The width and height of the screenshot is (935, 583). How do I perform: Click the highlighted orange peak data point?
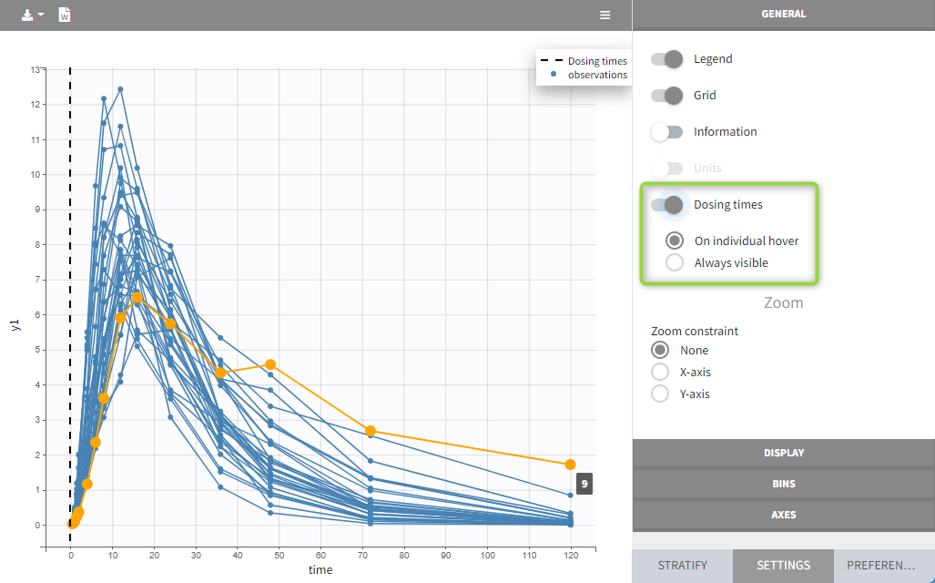coord(137,298)
